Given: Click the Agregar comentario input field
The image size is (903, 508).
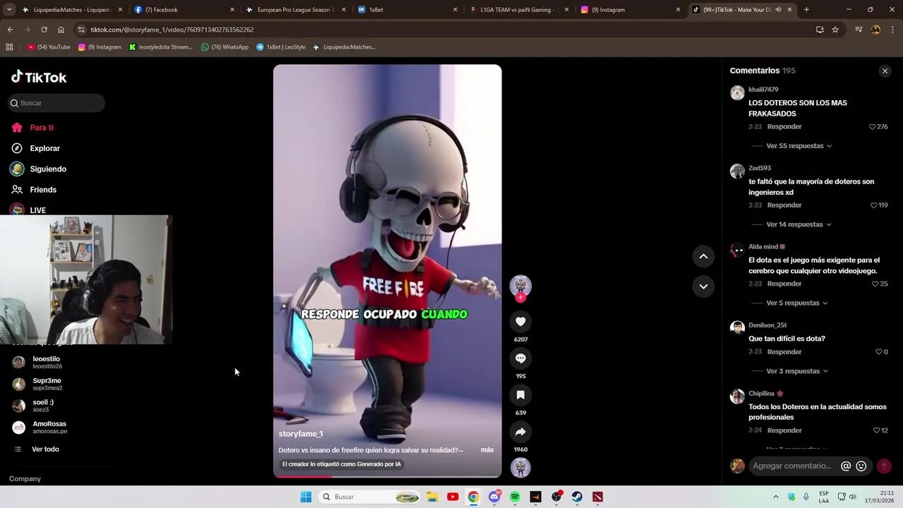Looking at the screenshot, I should (x=793, y=466).
